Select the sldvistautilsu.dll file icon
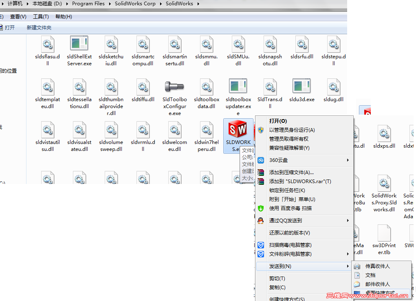 tap(48, 130)
